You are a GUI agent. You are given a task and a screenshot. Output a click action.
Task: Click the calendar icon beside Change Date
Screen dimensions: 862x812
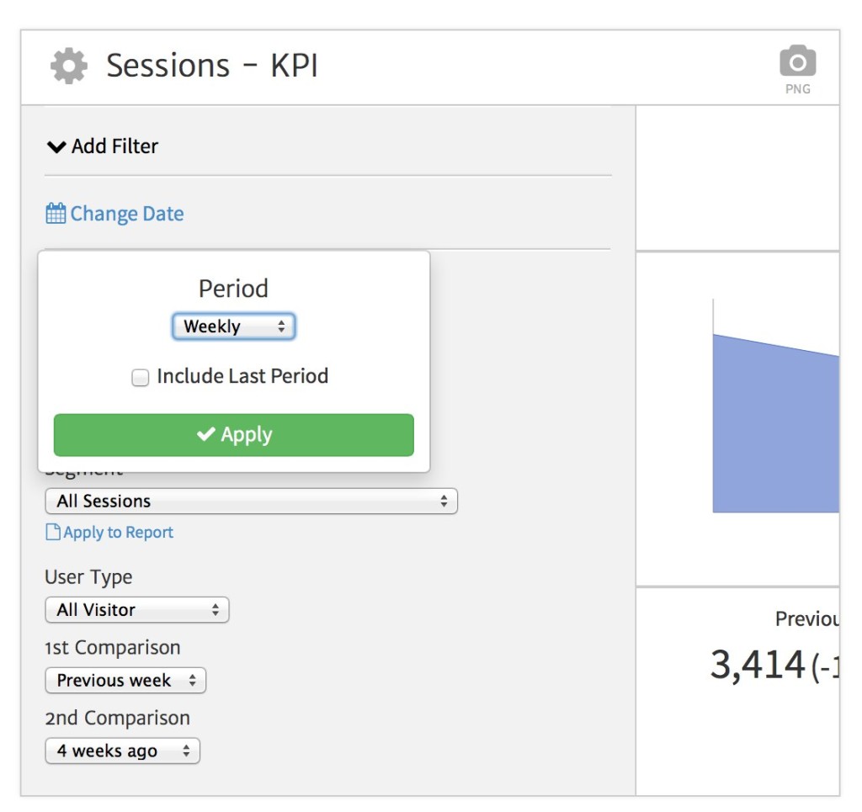pos(56,214)
